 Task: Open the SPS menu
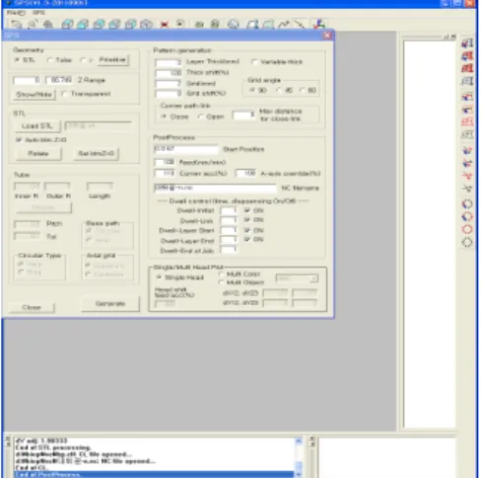38,13
